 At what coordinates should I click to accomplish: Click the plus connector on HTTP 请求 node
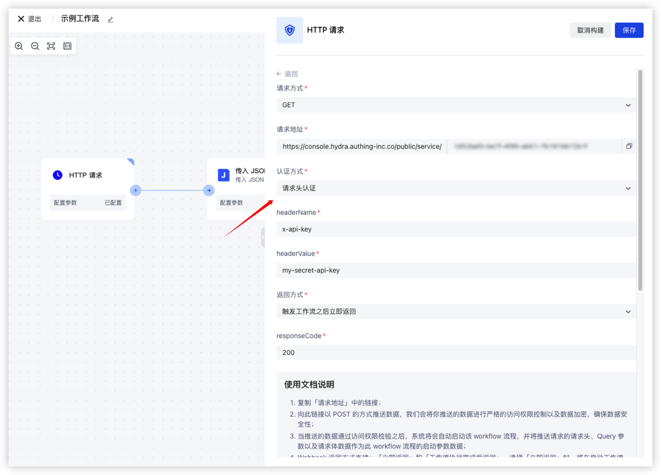click(136, 190)
